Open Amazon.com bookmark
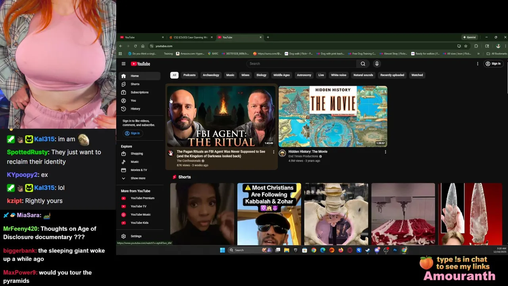This screenshot has width=508, height=286. coord(190,54)
